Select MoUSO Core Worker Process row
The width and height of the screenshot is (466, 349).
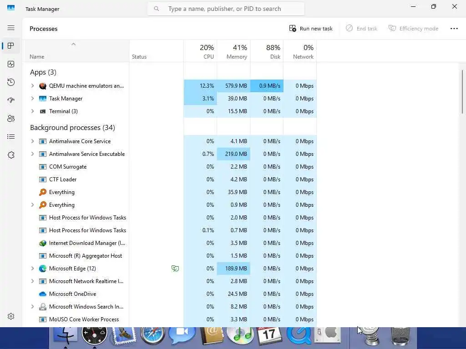click(x=170, y=319)
